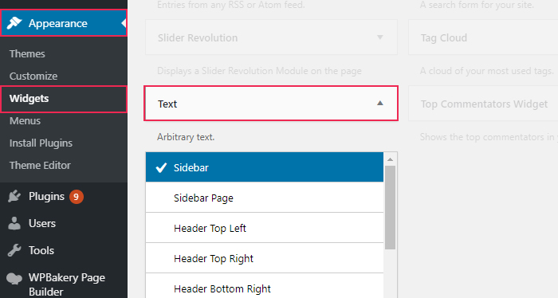Choose Header Top Right option
The image size is (558, 298).
click(265, 258)
